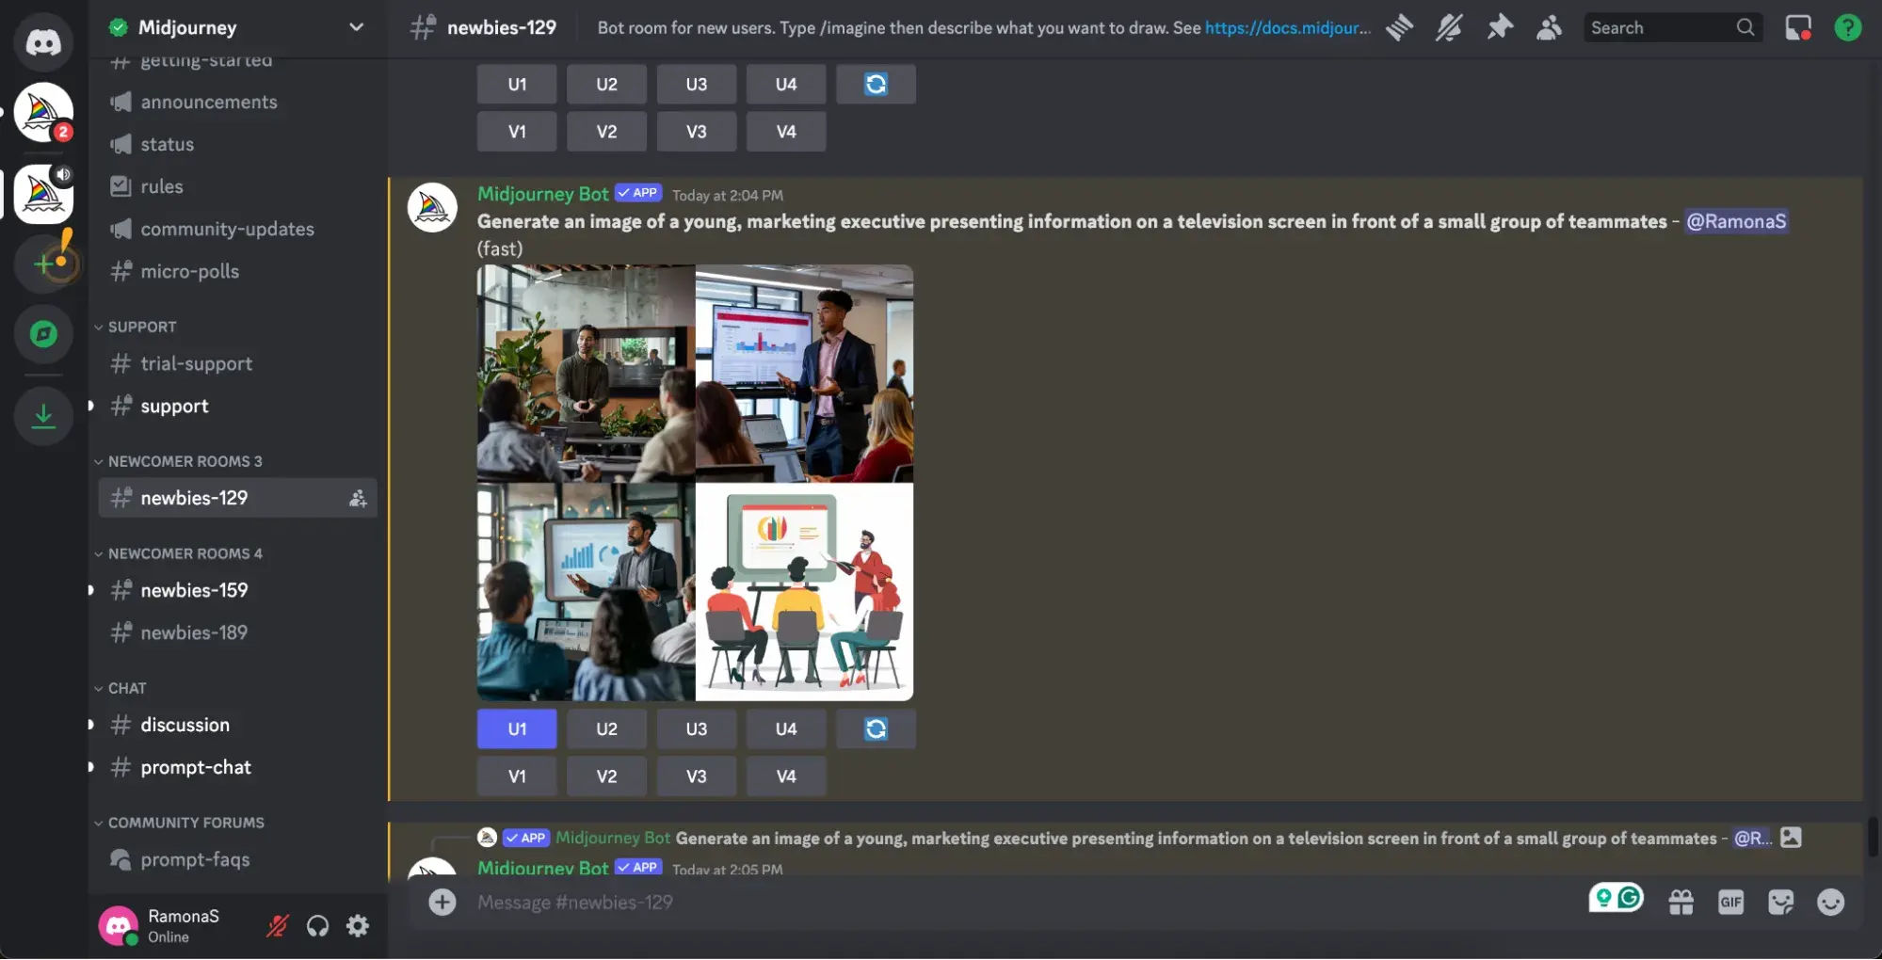This screenshot has height=960, width=1882.
Task: Open the Midjourney server with 2 notifications
Action: (x=43, y=113)
